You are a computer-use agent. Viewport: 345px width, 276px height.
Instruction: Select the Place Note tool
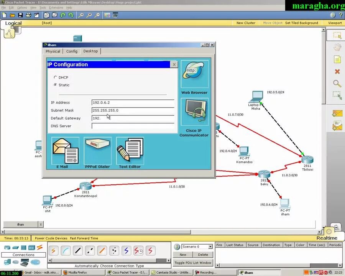[x=337, y=59]
